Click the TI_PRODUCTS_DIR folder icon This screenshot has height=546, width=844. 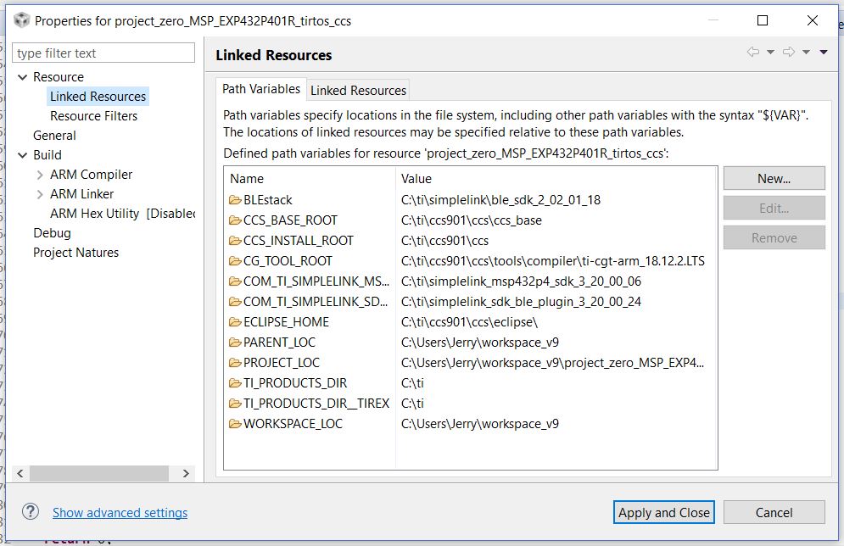[x=235, y=383]
